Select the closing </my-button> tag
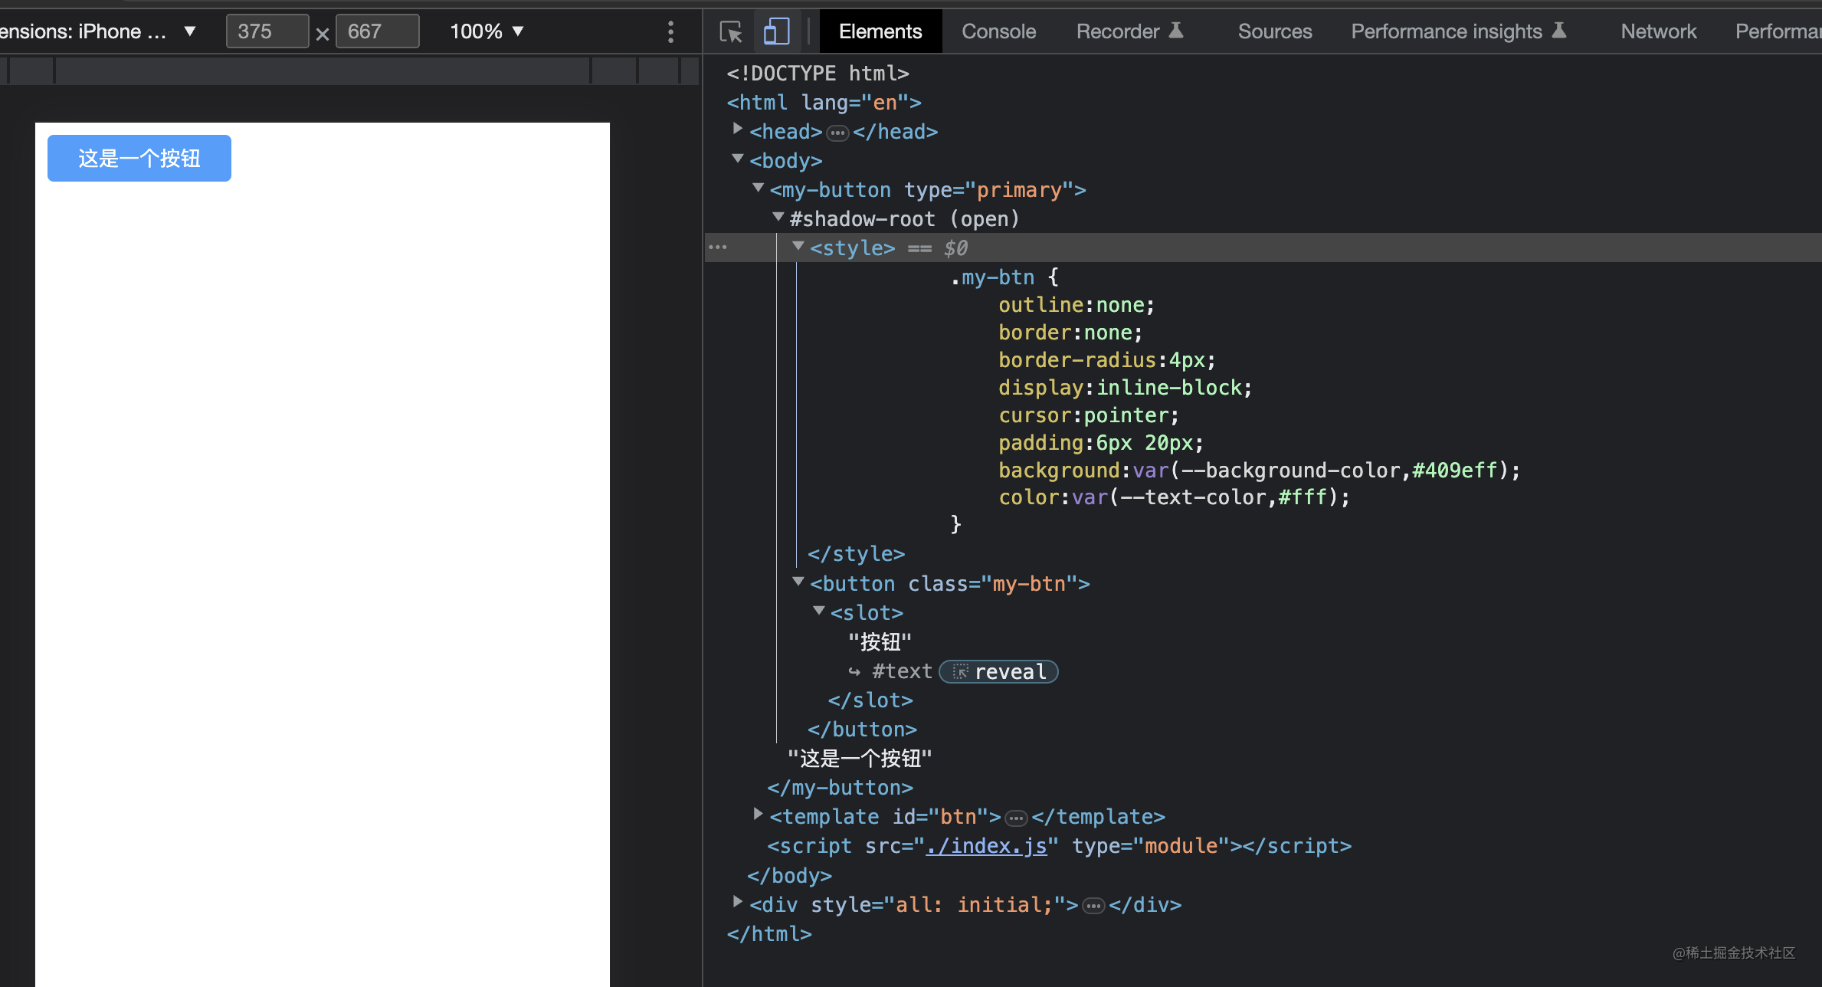 [x=840, y=788]
